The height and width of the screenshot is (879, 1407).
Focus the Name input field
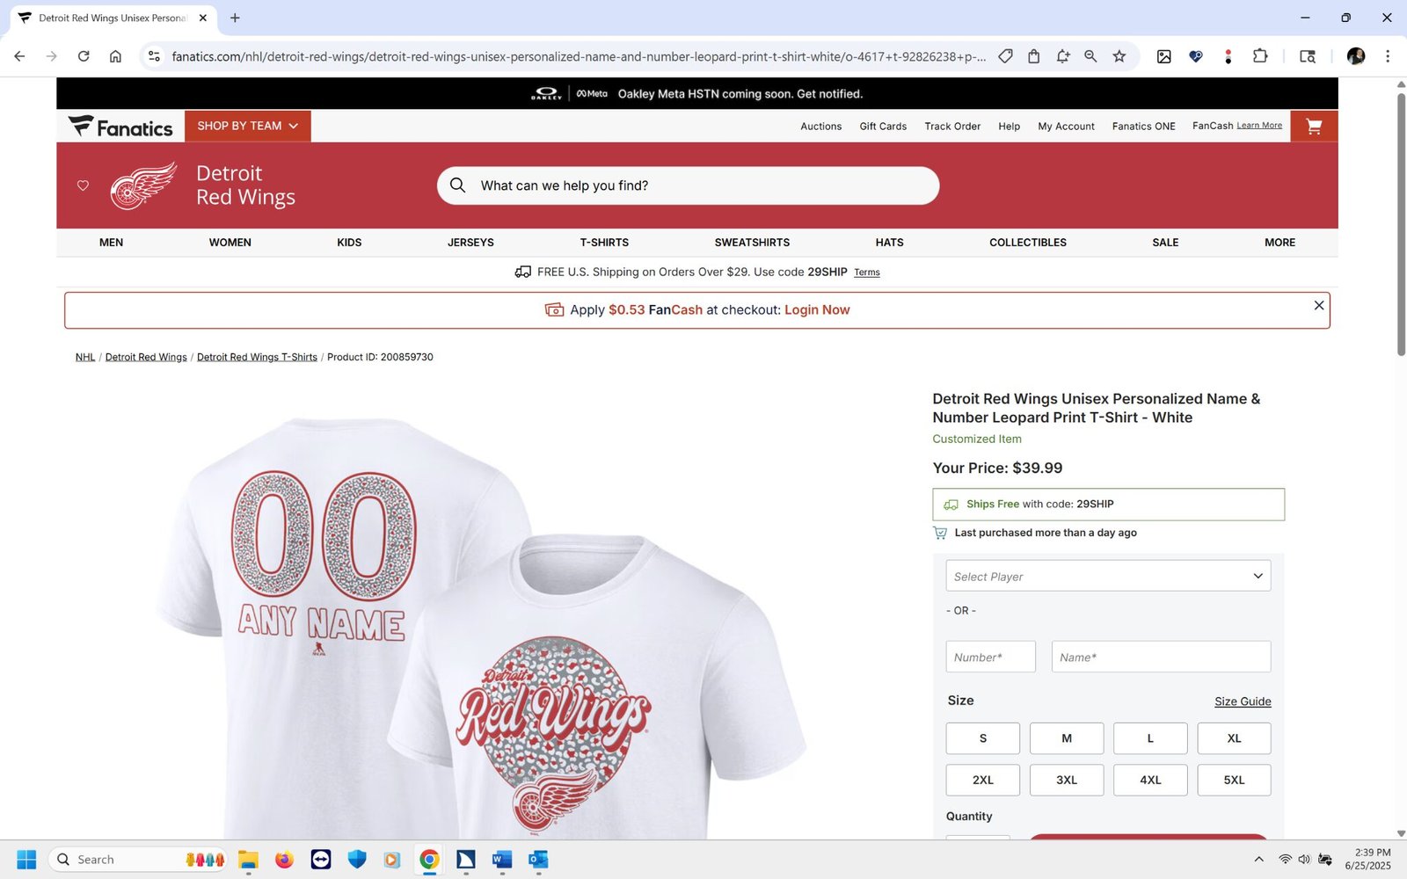point(1161,657)
